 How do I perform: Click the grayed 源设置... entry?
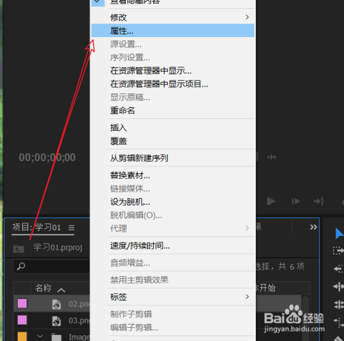(173, 44)
